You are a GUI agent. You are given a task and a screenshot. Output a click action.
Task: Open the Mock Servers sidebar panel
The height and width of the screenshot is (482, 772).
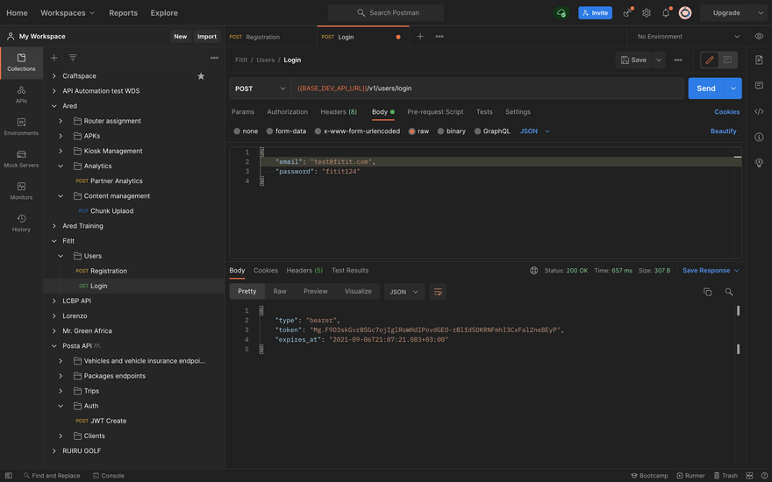click(x=21, y=159)
